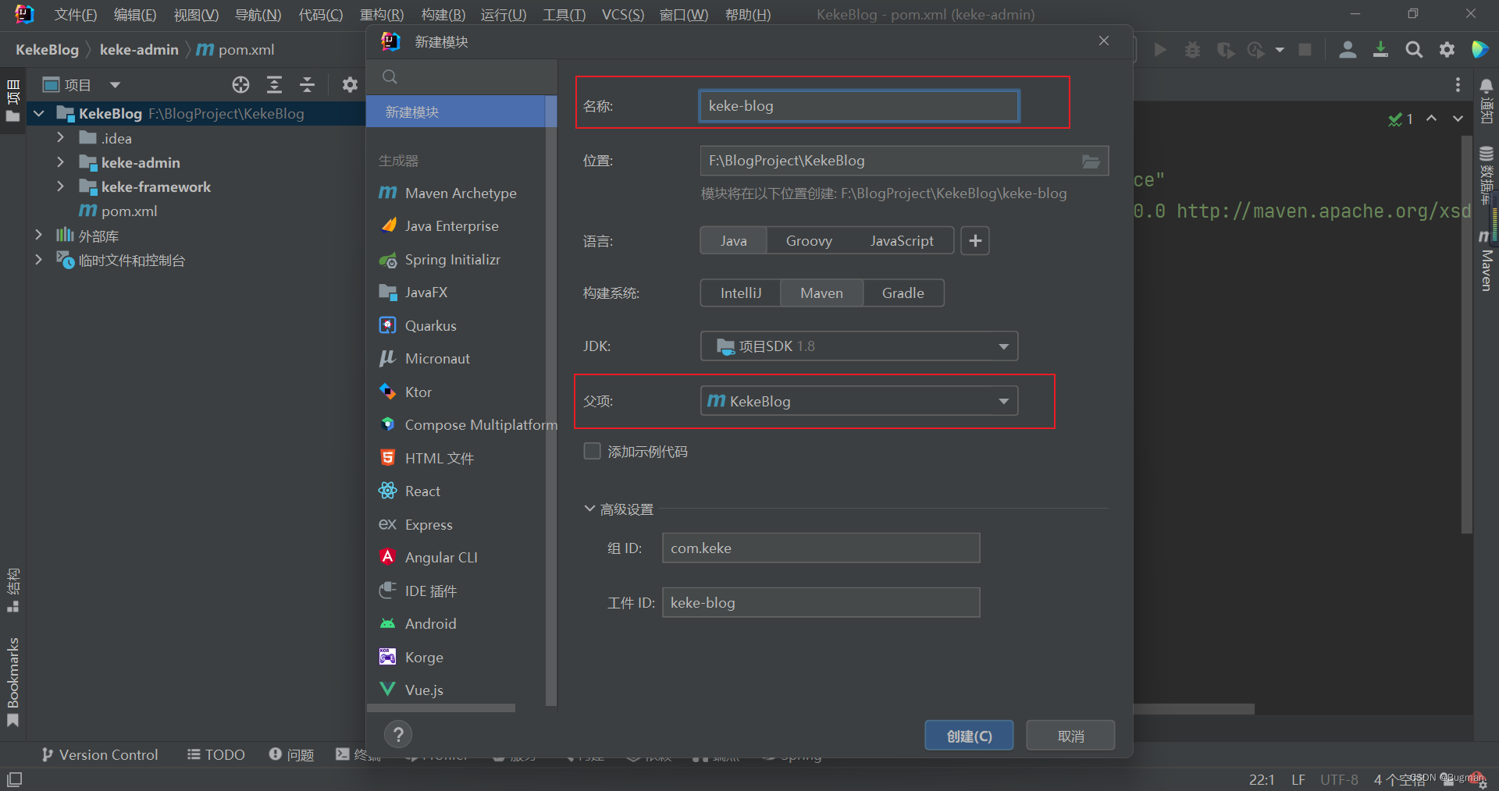Browse for location folder icon
The width and height of the screenshot is (1499, 791).
pos(1091,161)
